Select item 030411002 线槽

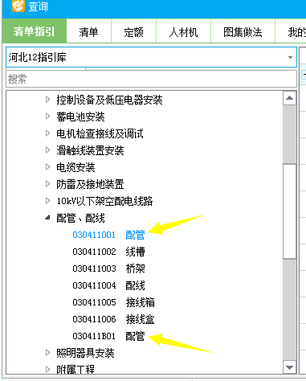tap(108, 252)
